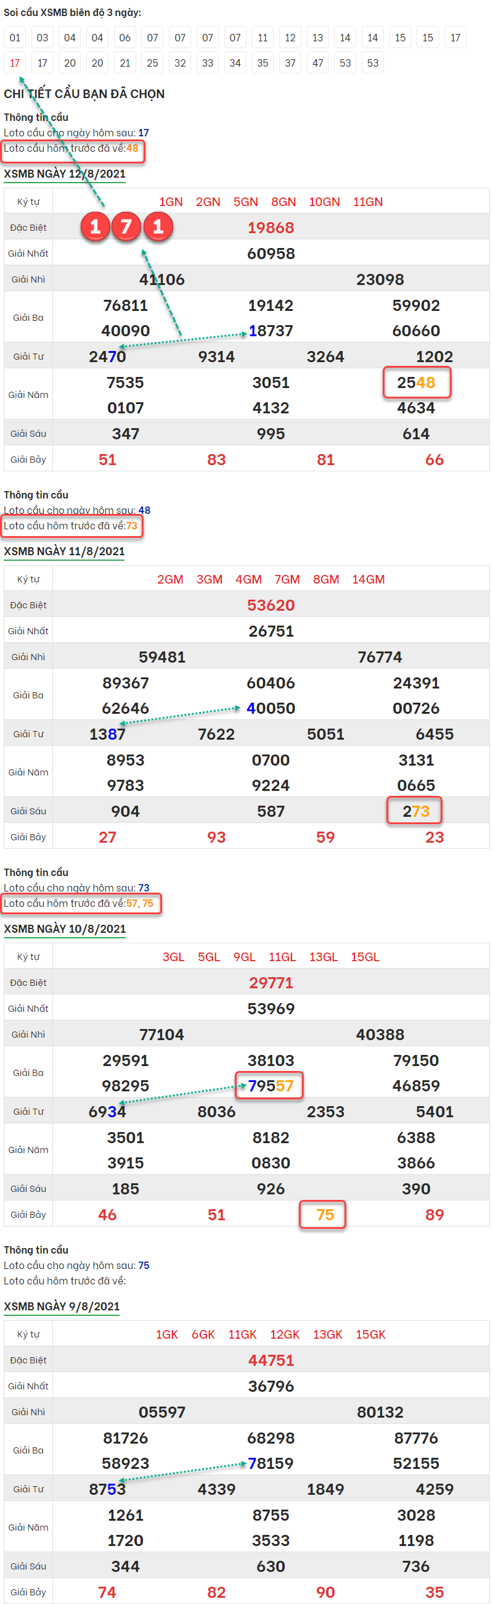Select loto number 03 box
493x1604 pixels.
tap(43, 38)
